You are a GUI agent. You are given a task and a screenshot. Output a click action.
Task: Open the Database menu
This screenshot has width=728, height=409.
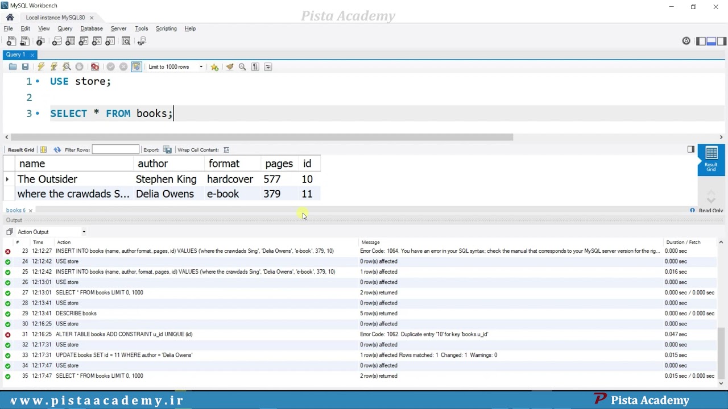pyautogui.click(x=92, y=28)
